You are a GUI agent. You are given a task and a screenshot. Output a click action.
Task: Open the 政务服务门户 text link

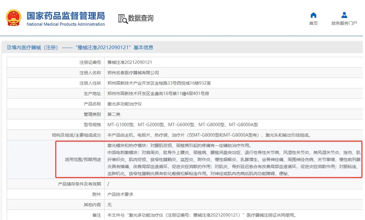tap(344, 24)
